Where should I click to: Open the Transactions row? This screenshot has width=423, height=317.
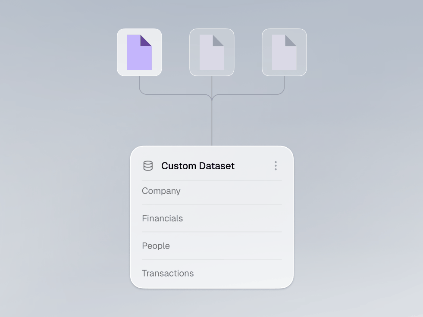point(212,273)
